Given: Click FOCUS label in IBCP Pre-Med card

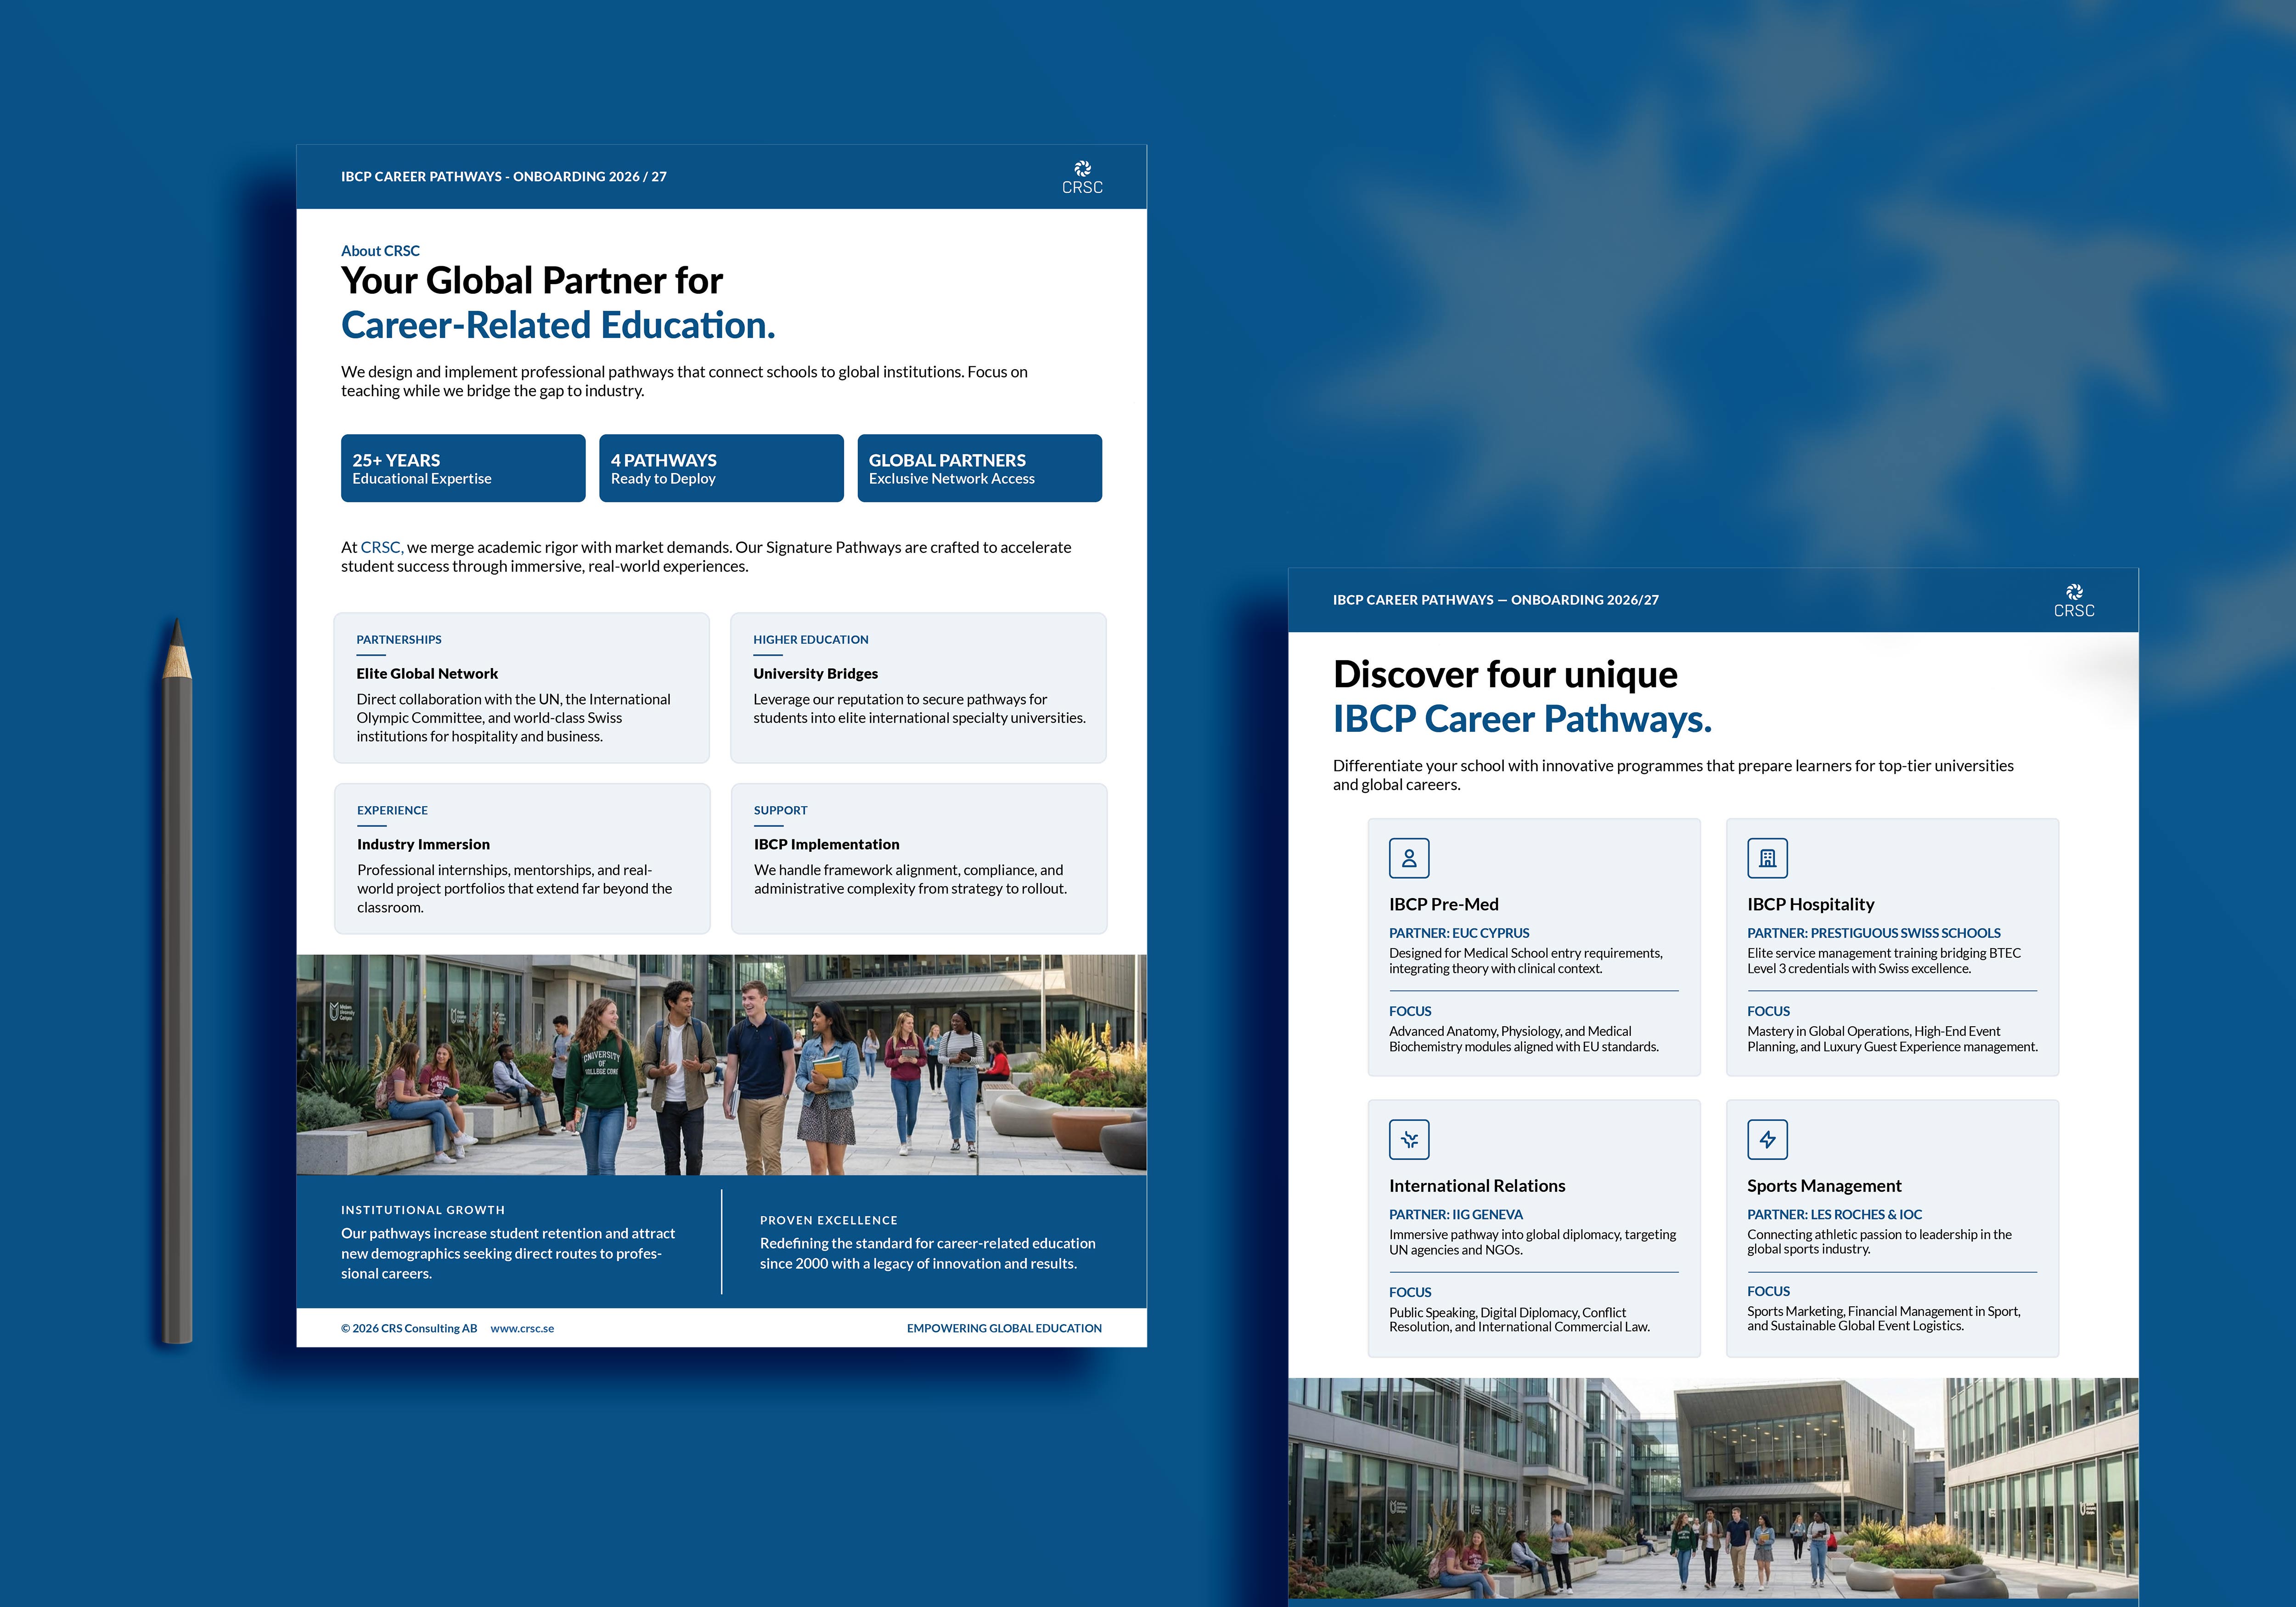Looking at the screenshot, I should (x=1410, y=1011).
